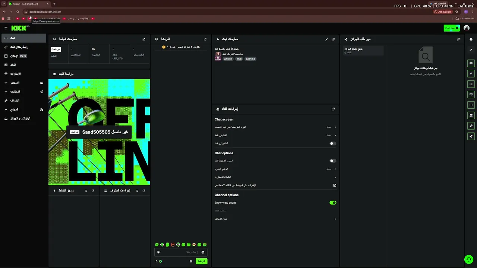Image resolution: width=477 pixels, height=268 pixels.
Task: Open the الكلمات المحظورة banned words setting
Action: pyautogui.click(x=275, y=177)
